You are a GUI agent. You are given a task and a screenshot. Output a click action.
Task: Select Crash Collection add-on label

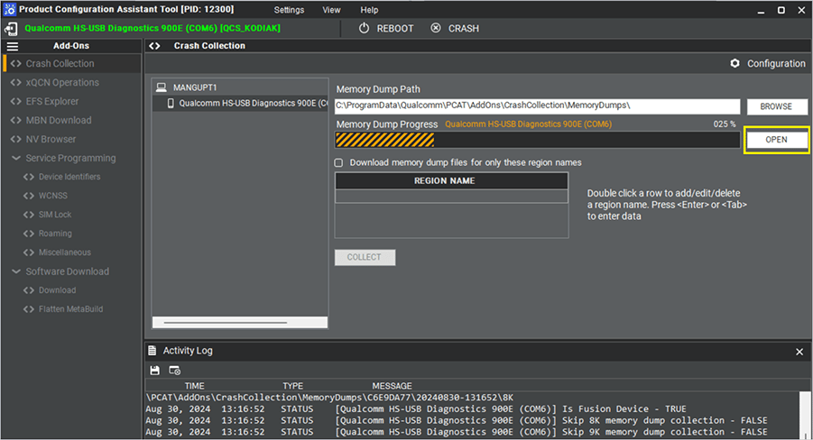(60, 63)
